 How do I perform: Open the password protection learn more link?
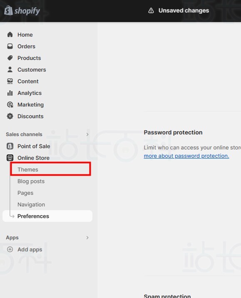click(186, 156)
